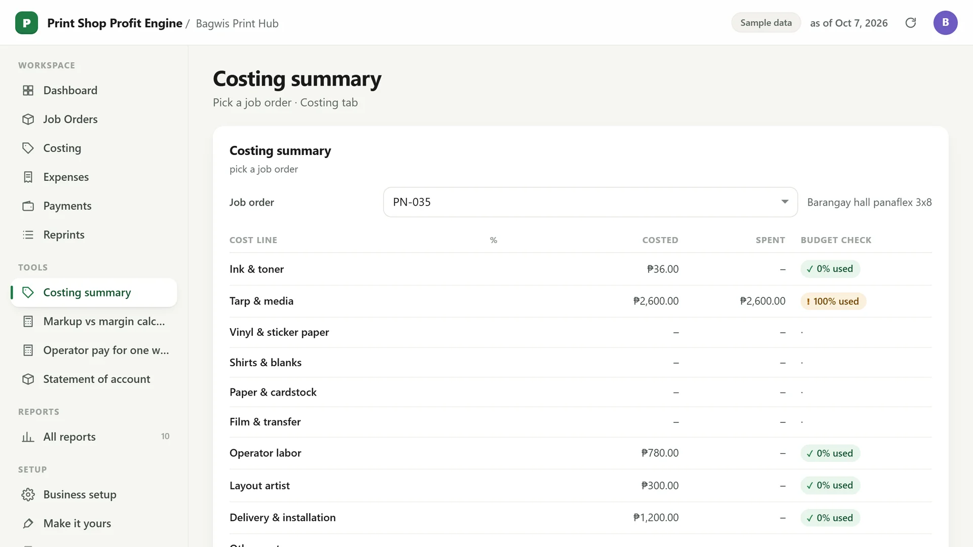Go to Job Orders
The image size is (973, 547).
(94, 119)
